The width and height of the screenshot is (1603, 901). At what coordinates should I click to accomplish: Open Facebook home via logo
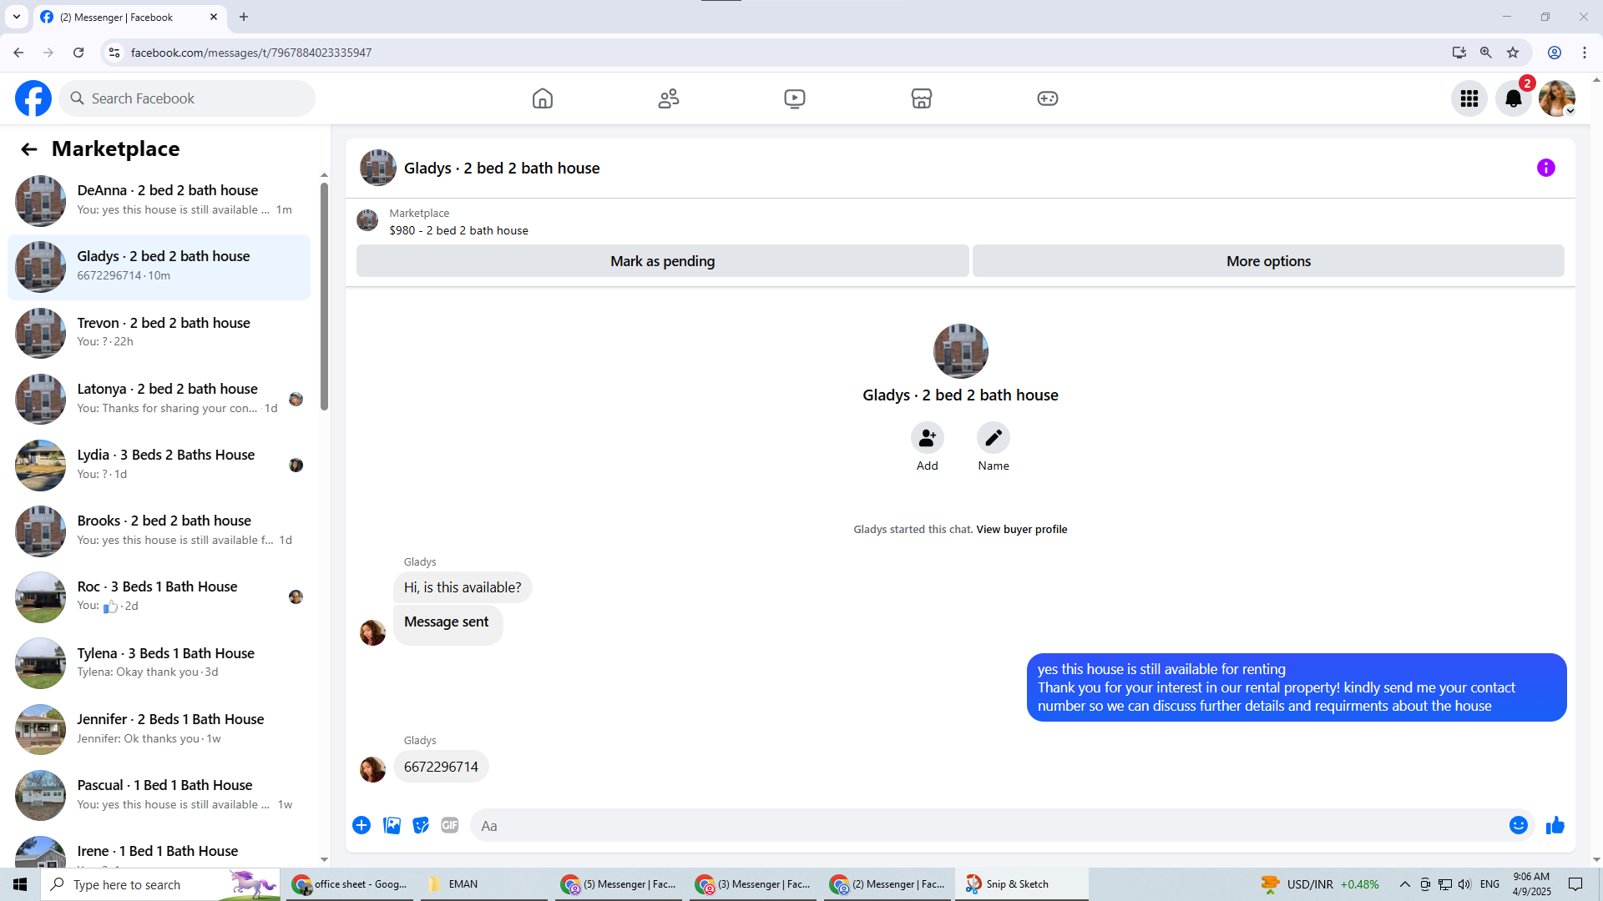coord(33,98)
